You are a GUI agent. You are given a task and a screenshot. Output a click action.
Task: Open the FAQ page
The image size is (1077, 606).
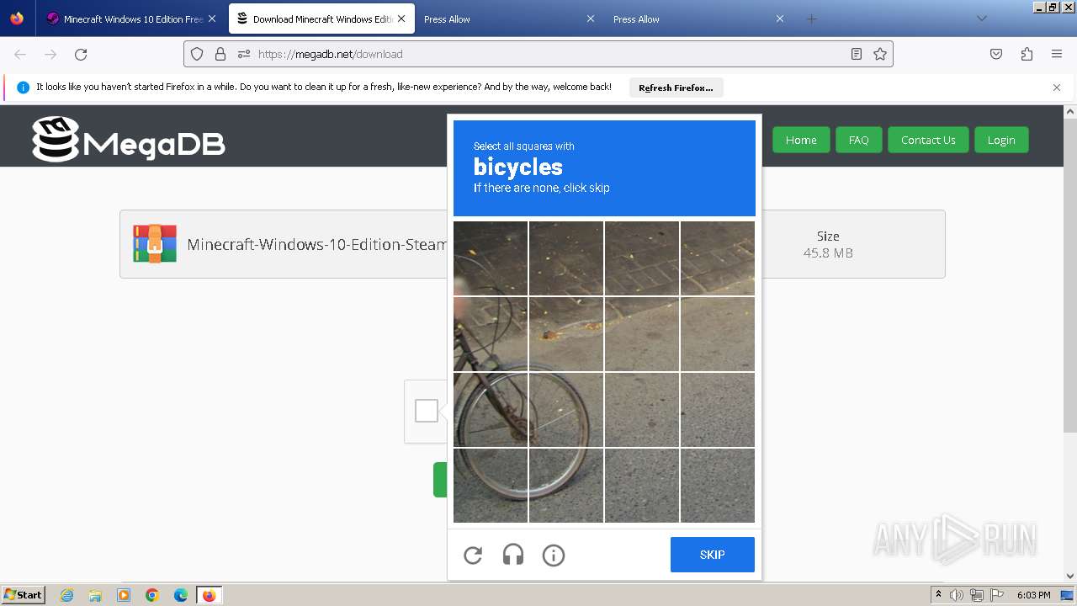click(858, 140)
